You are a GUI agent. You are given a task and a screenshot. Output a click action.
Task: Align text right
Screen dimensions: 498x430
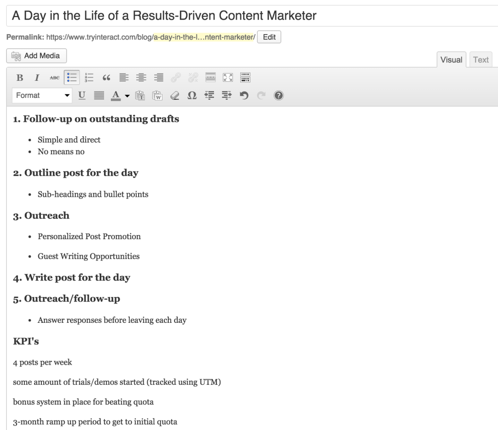pyautogui.click(x=159, y=77)
